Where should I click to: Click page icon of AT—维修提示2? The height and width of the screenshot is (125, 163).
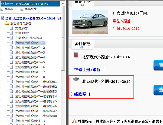coord(11,86)
